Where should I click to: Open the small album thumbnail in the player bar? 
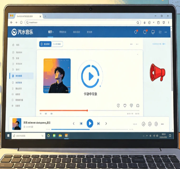click(17, 124)
